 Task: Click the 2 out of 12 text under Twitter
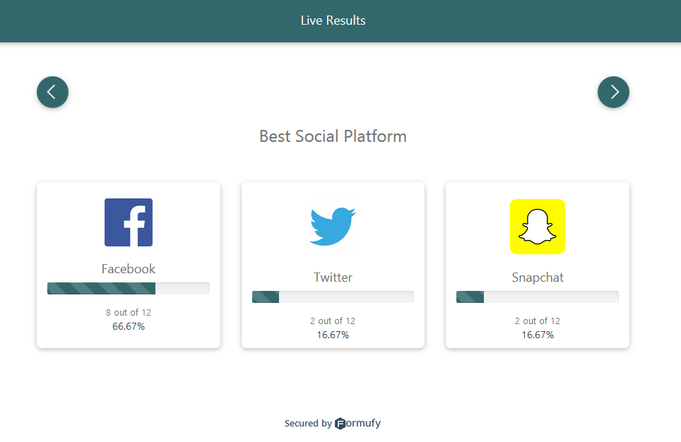click(x=333, y=321)
